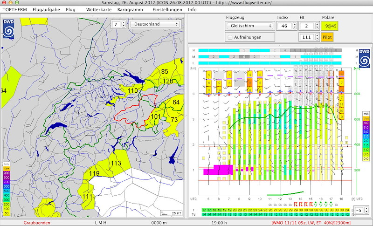Click hour 15 on the UTC axis

[x=311, y=199]
